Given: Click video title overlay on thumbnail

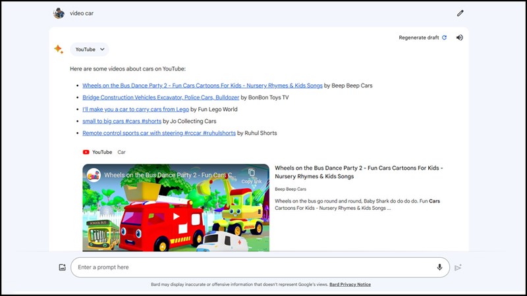Looking at the screenshot, I should [x=170, y=175].
